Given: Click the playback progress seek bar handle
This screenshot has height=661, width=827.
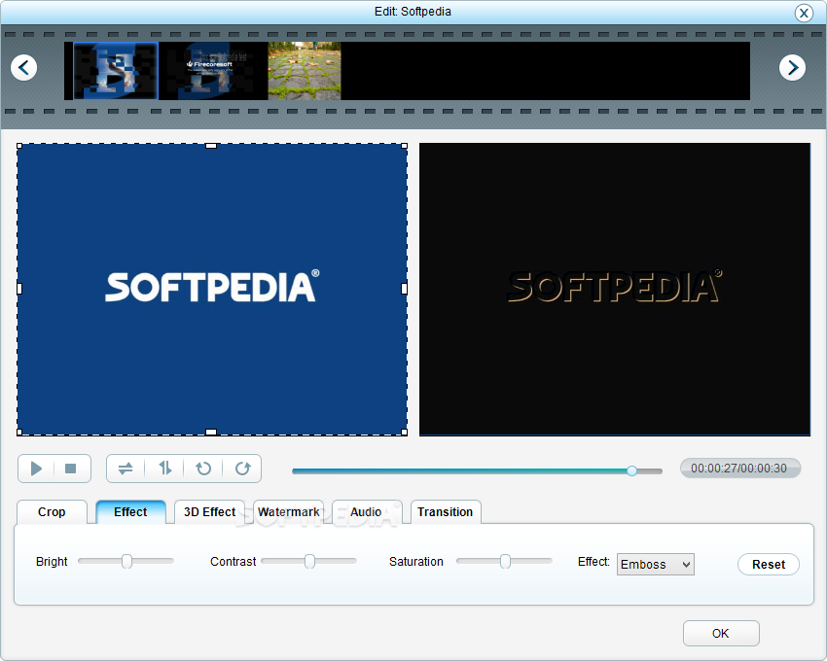Looking at the screenshot, I should 631,470.
